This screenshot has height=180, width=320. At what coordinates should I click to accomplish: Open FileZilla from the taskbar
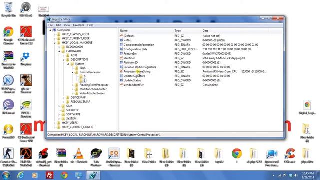(x=49, y=175)
